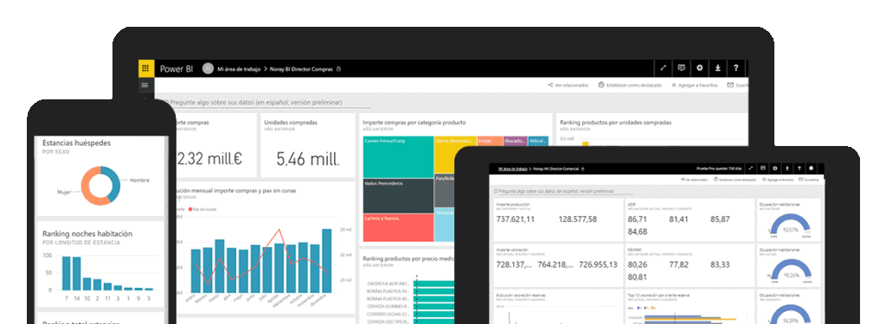Viewport: 886px width, 324px height.
Task: Open 'Mi área de trabajo' link on tablet
Action: (x=512, y=168)
